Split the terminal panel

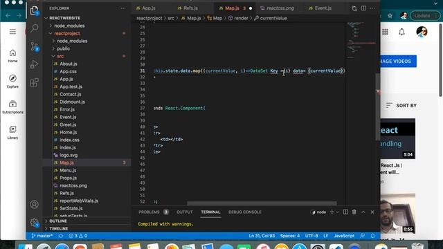coord(345,212)
